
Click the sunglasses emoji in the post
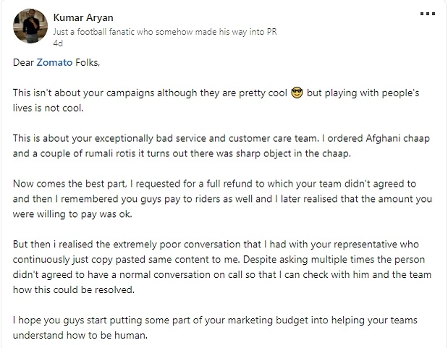point(295,93)
